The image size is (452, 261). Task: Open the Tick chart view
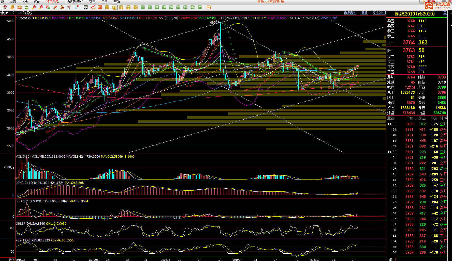click(x=100, y=7)
